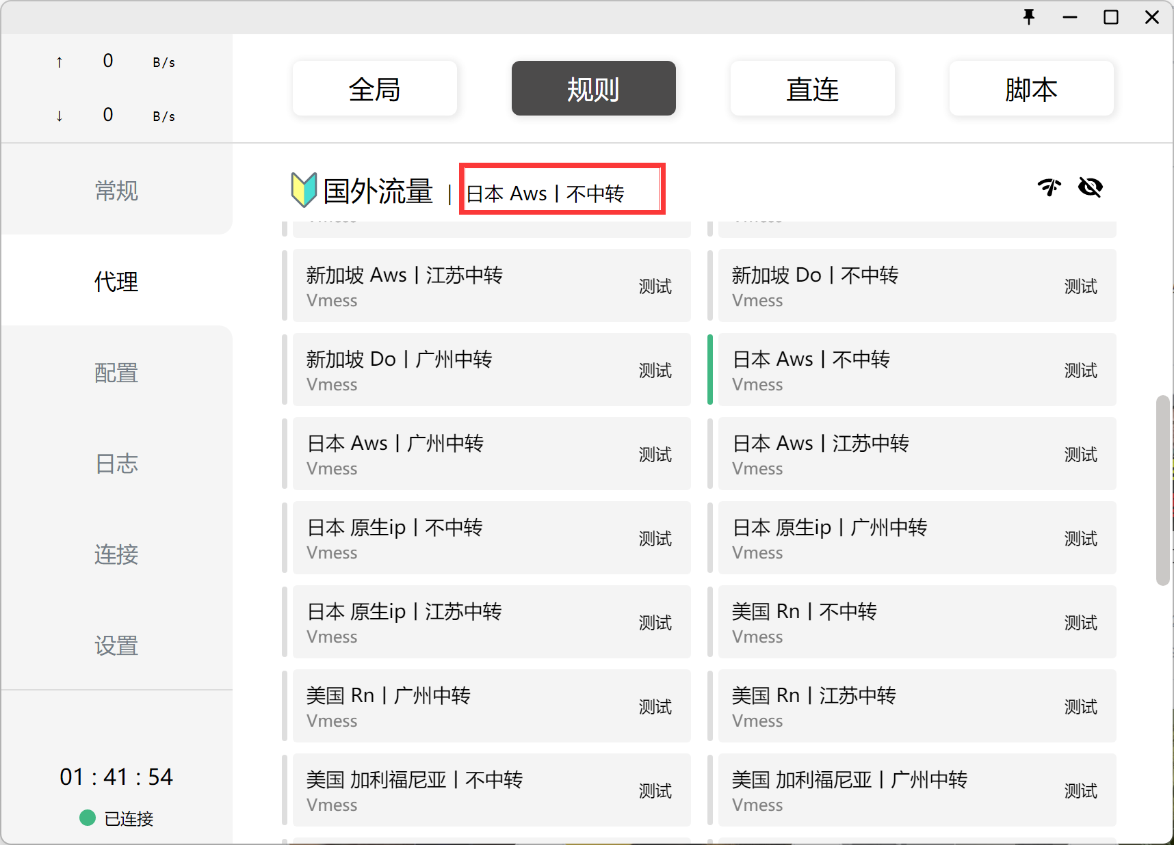
Task: Choose the 美国 Rn | 广州中转 proxy node
Action: [492, 706]
